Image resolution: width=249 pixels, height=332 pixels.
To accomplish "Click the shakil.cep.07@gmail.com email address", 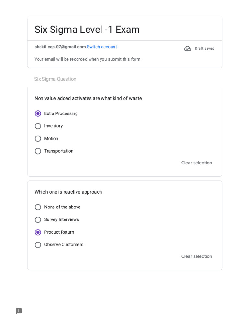I will point(60,47).
